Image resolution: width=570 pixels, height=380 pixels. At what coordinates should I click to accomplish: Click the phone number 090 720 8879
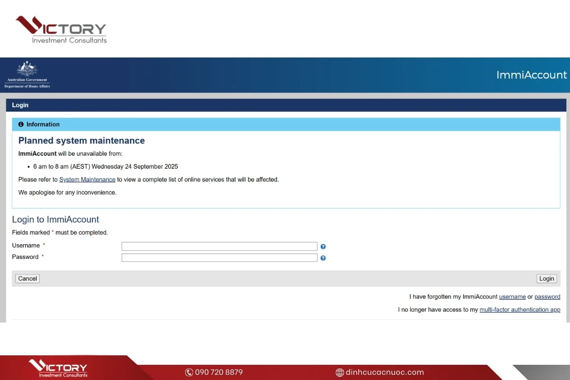click(x=218, y=372)
